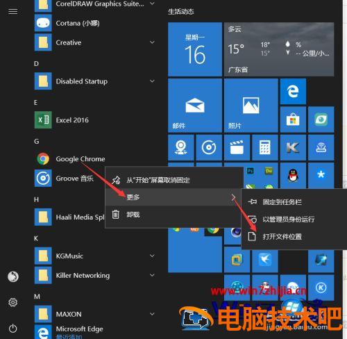Choose 以管理员身份运行 in the submenu
347x339 pixels.
click(294, 219)
